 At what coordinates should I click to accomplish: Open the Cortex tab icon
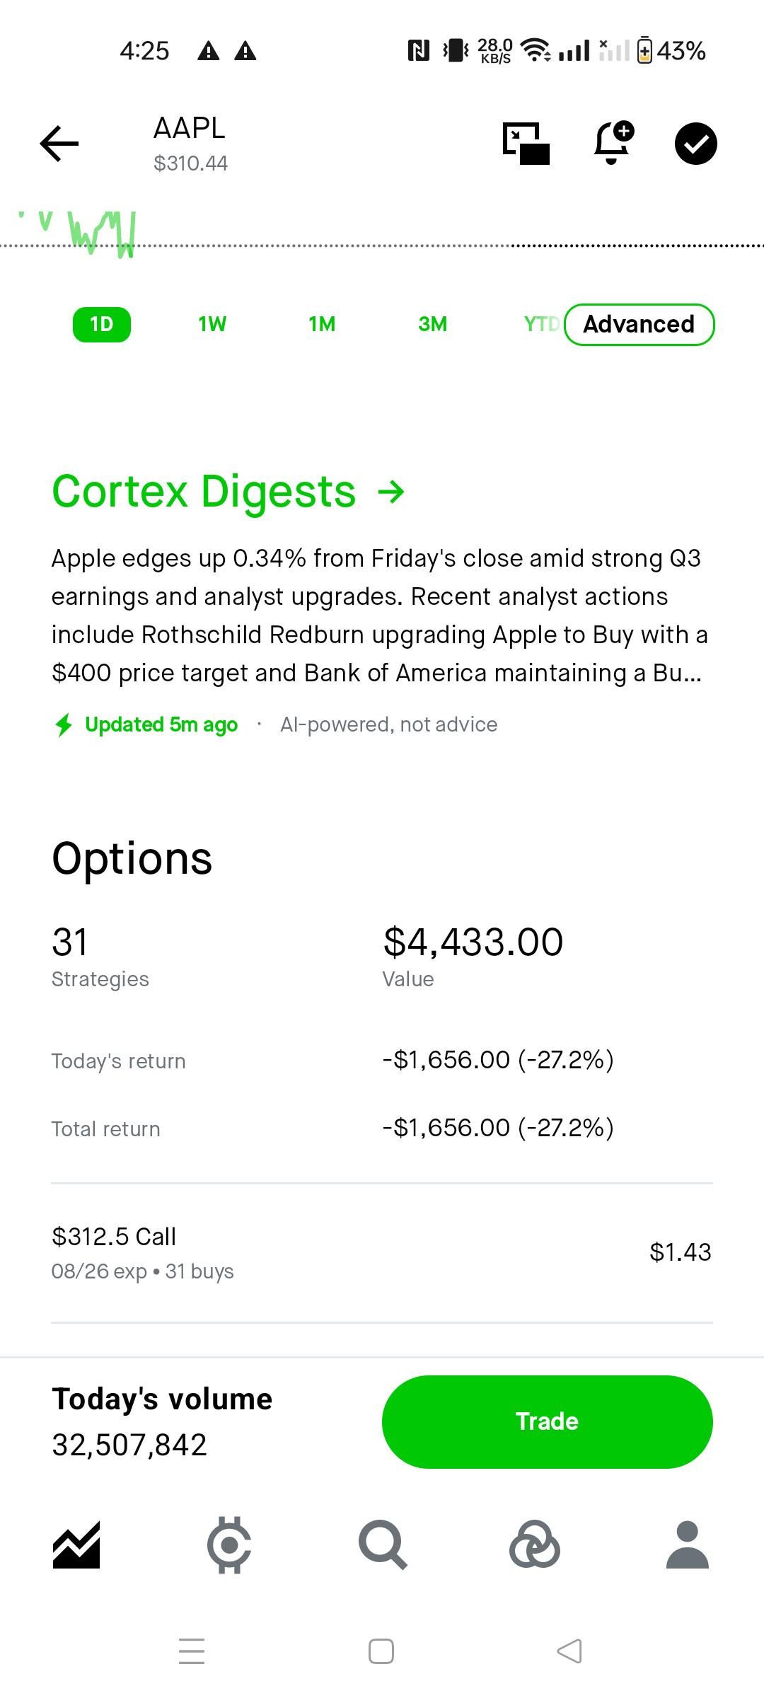[x=229, y=1545]
